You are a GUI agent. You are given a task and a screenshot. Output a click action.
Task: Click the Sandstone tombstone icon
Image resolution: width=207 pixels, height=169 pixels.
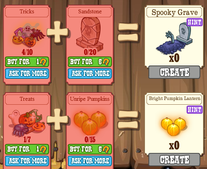tap(90, 34)
